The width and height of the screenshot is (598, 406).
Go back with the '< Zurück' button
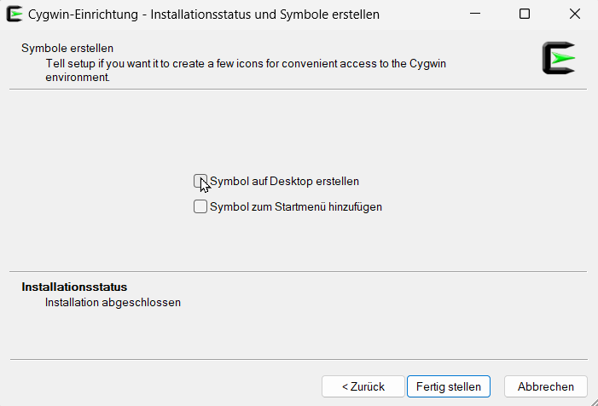tap(363, 386)
